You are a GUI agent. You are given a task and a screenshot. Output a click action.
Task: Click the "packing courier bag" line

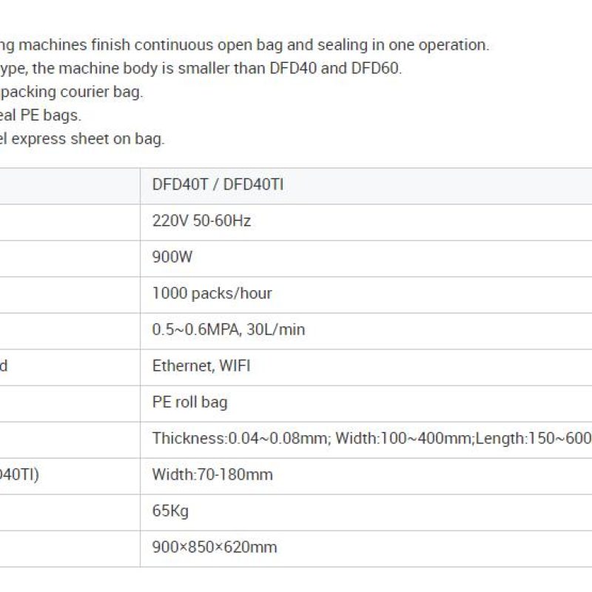click(71, 92)
